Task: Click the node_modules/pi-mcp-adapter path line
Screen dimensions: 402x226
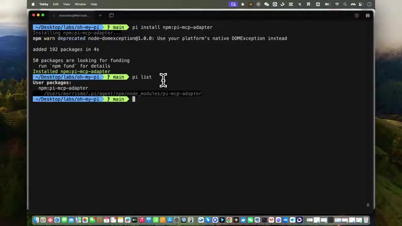Action: (122, 94)
